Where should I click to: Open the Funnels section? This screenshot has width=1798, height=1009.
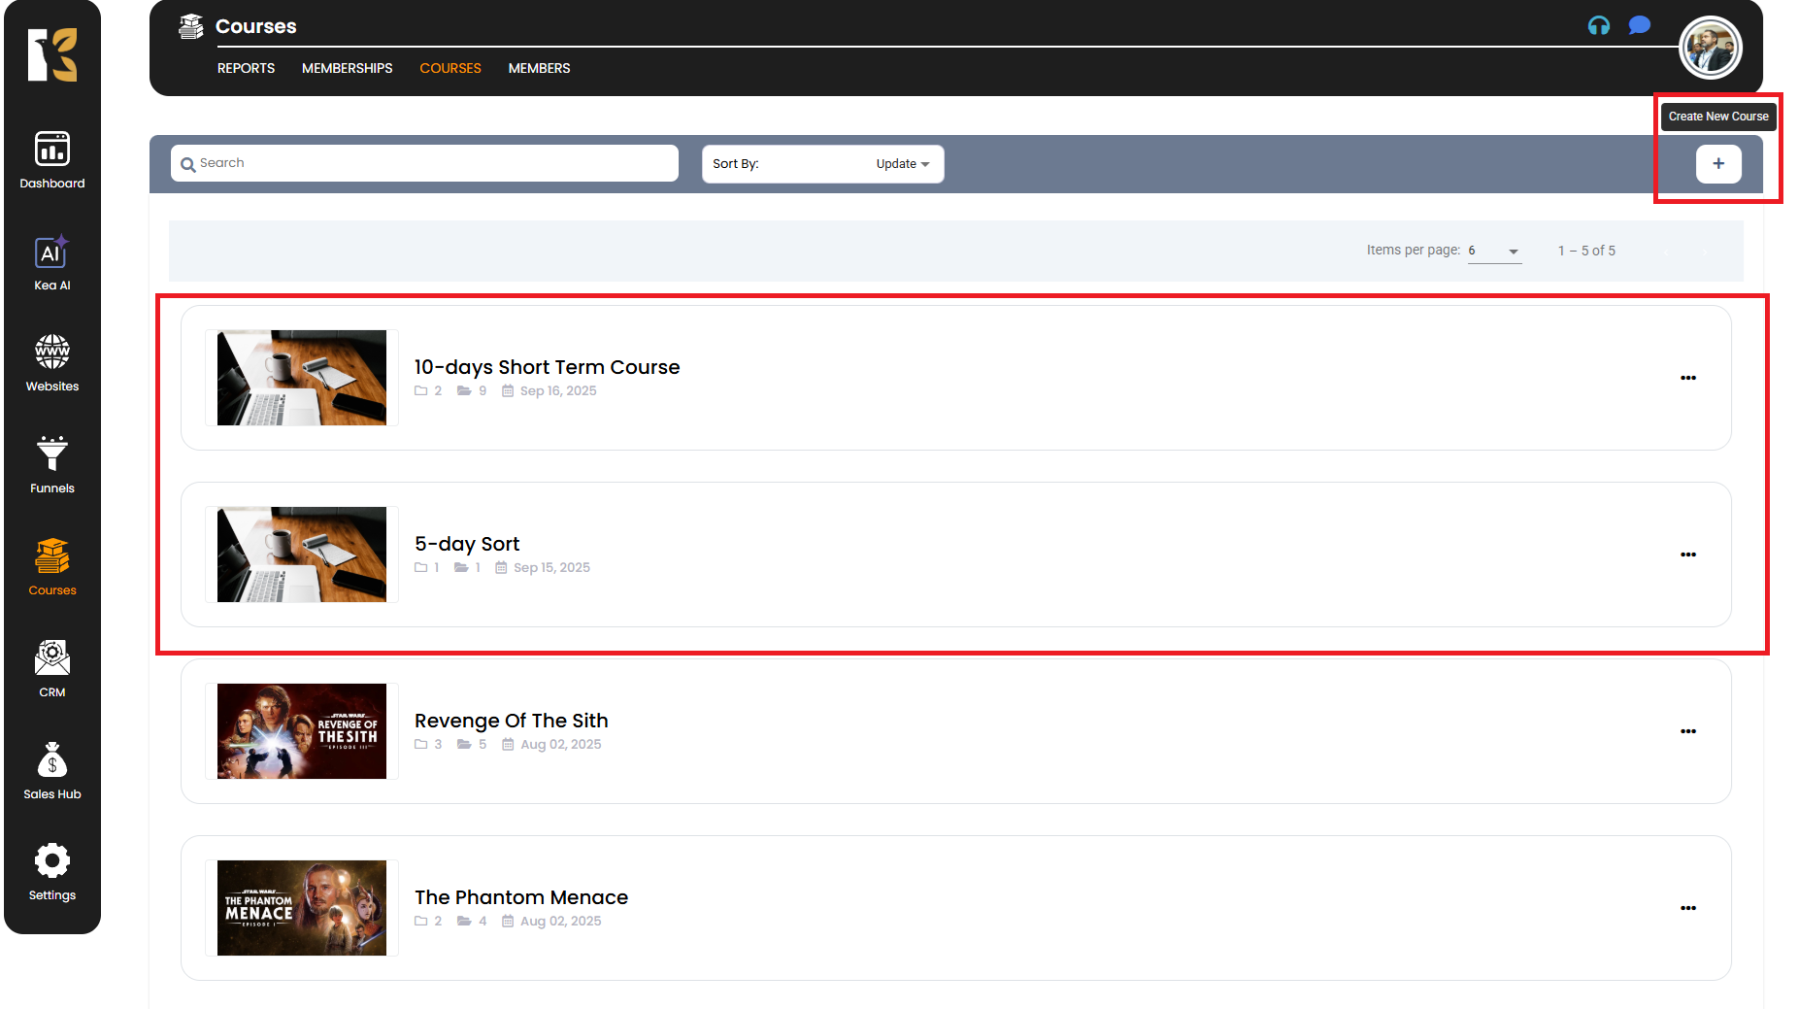pos(52,465)
